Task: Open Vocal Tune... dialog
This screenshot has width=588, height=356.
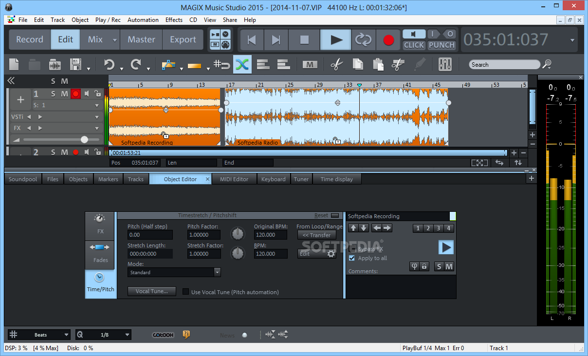Action: [152, 291]
